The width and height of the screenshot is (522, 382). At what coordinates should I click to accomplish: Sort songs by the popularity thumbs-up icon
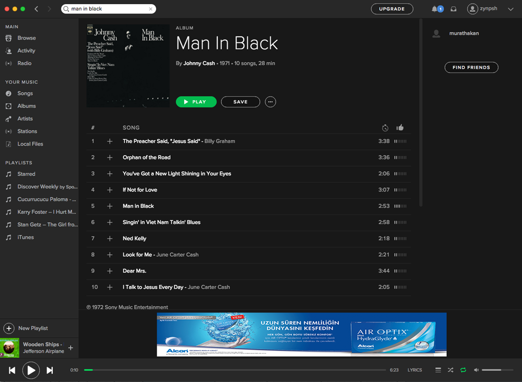(x=400, y=127)
